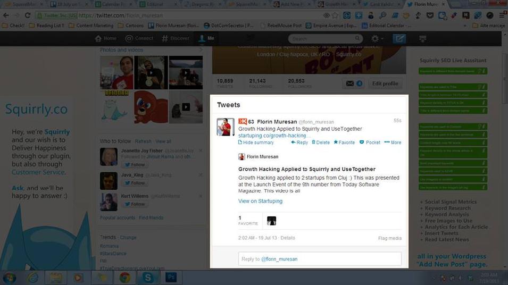
Task: Open Photoshop from the taskbar
Action: (171, 278)
